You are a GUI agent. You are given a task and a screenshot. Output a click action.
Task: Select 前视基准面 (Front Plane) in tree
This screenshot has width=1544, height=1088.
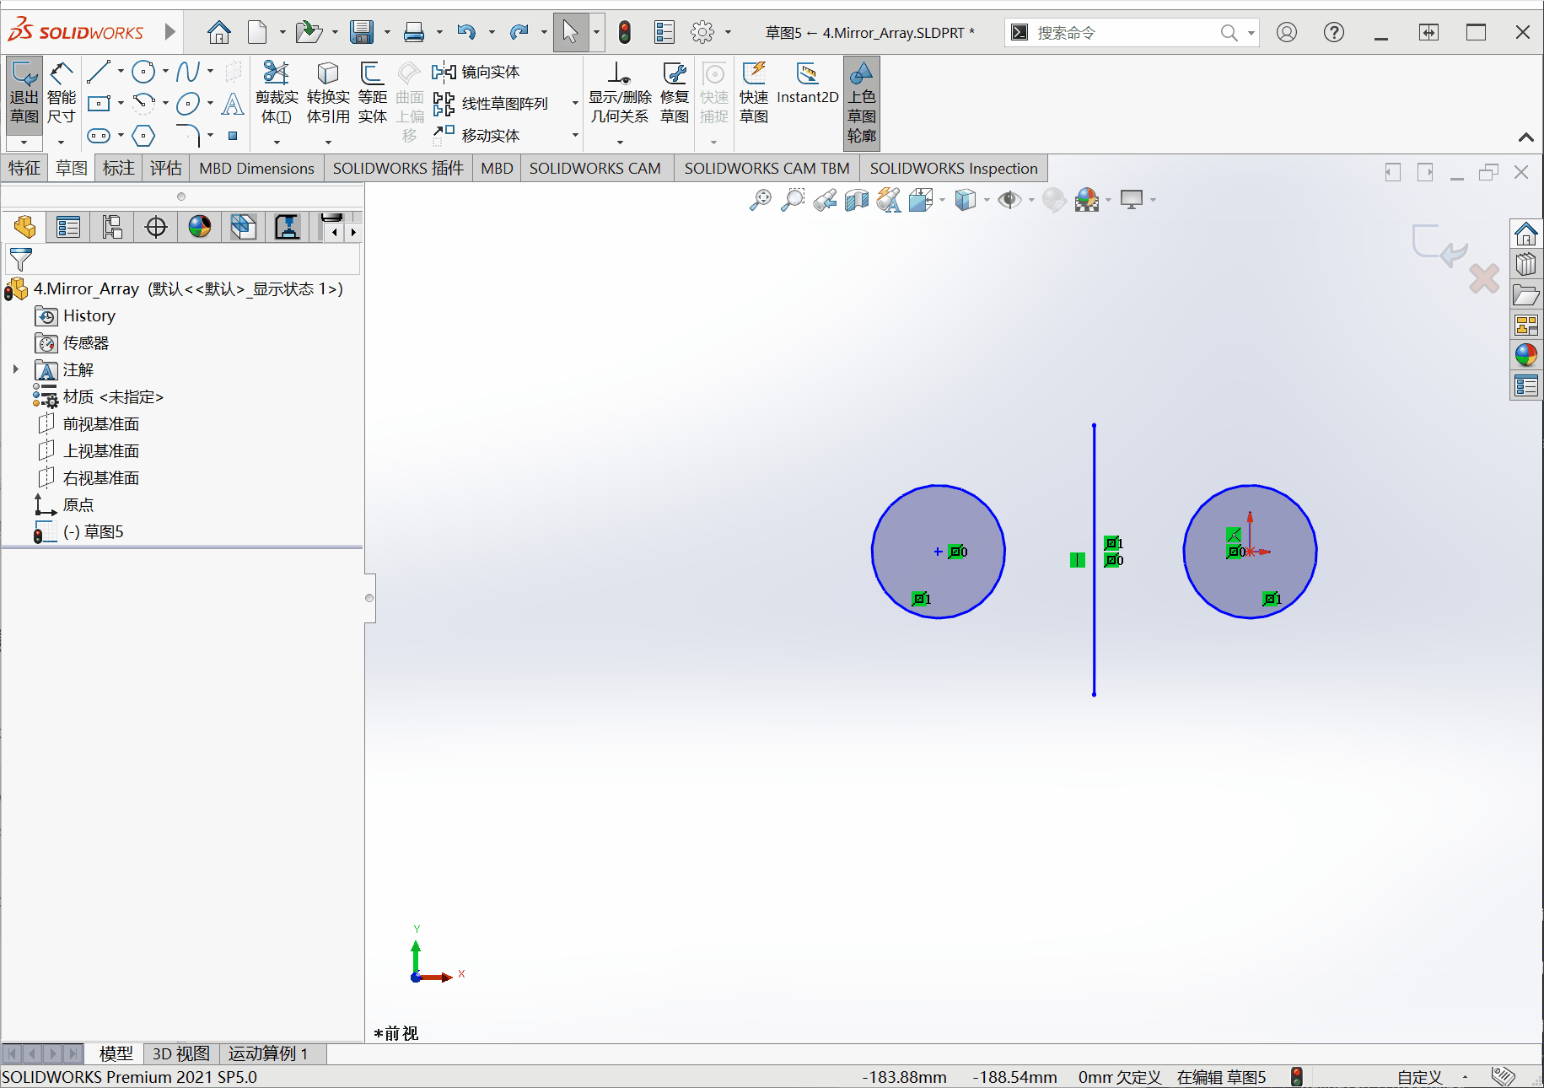(100, 423)
